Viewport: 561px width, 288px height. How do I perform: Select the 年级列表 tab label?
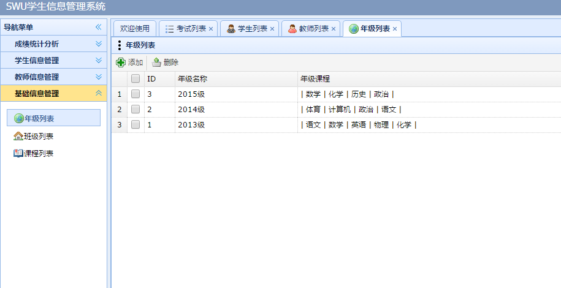point(375,29)
